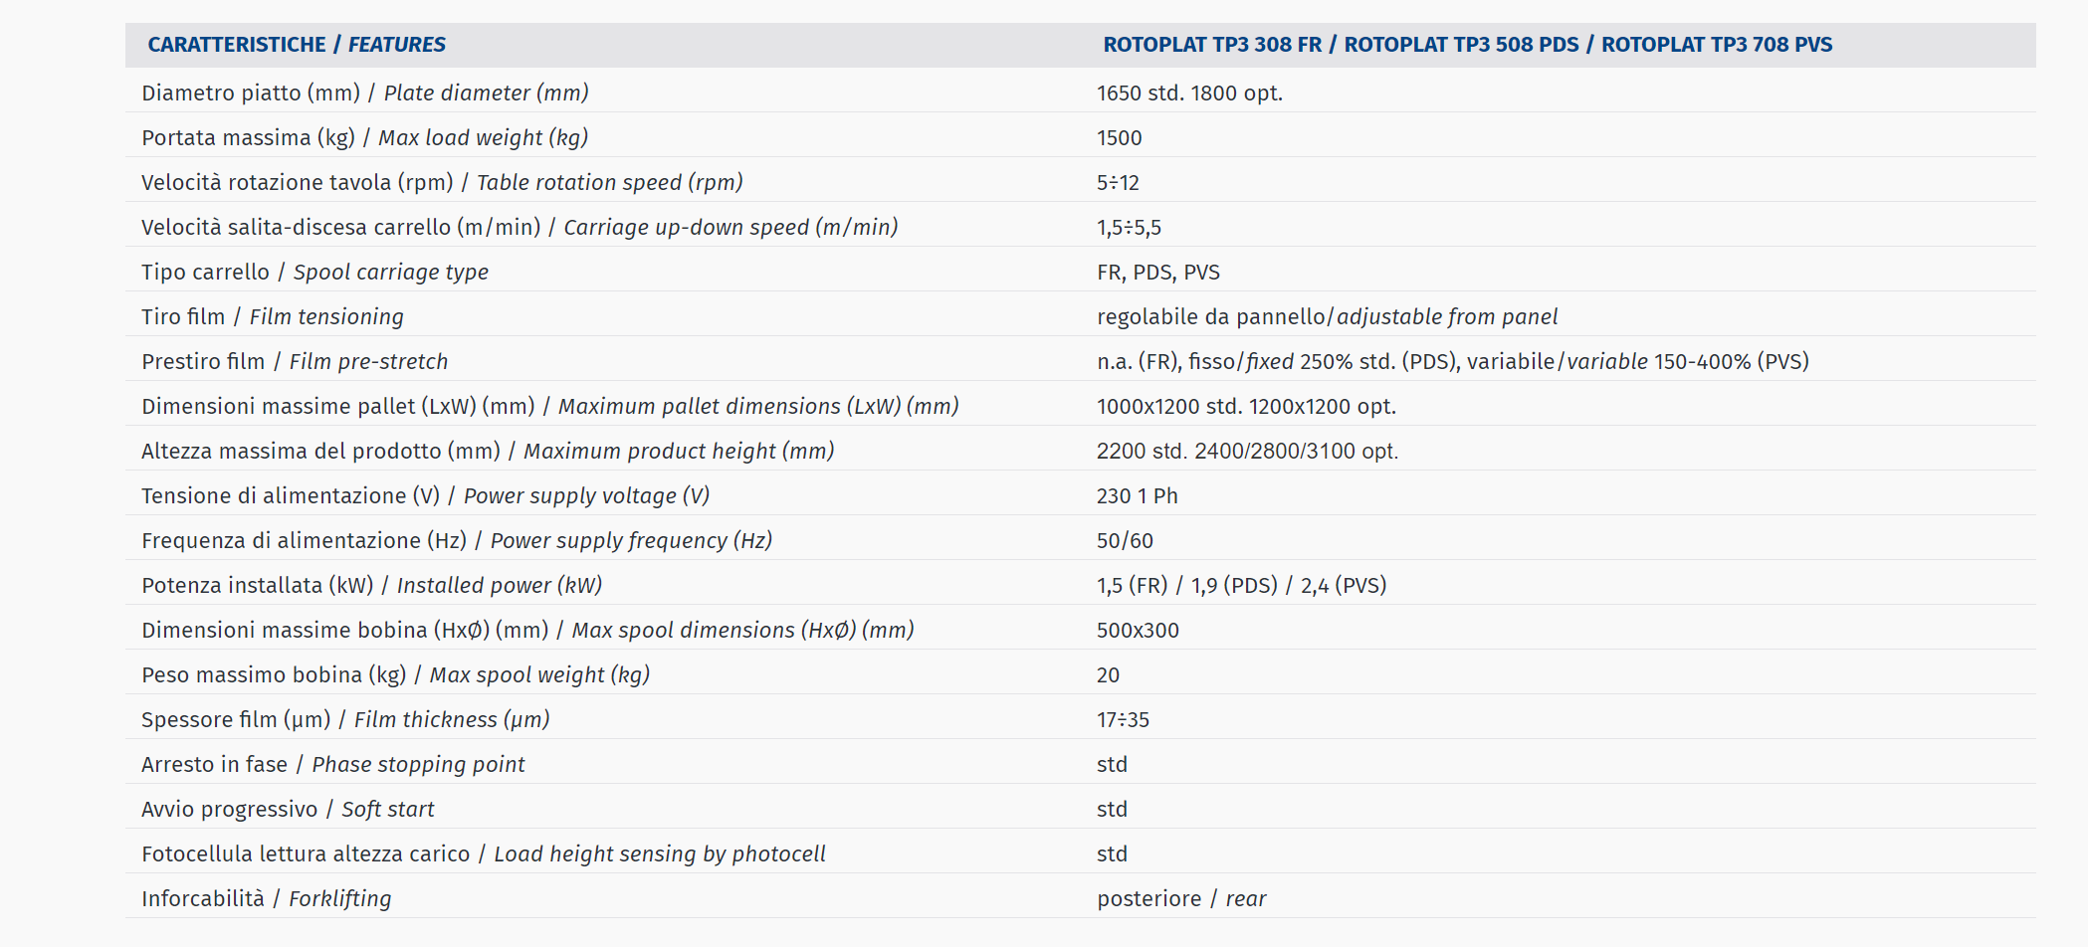Click the 2200 std. 2400/2800/3100 opt. value
The height and width of the screenshot is (947, 2088).
pyautogui.click(x=1247, y=451)
